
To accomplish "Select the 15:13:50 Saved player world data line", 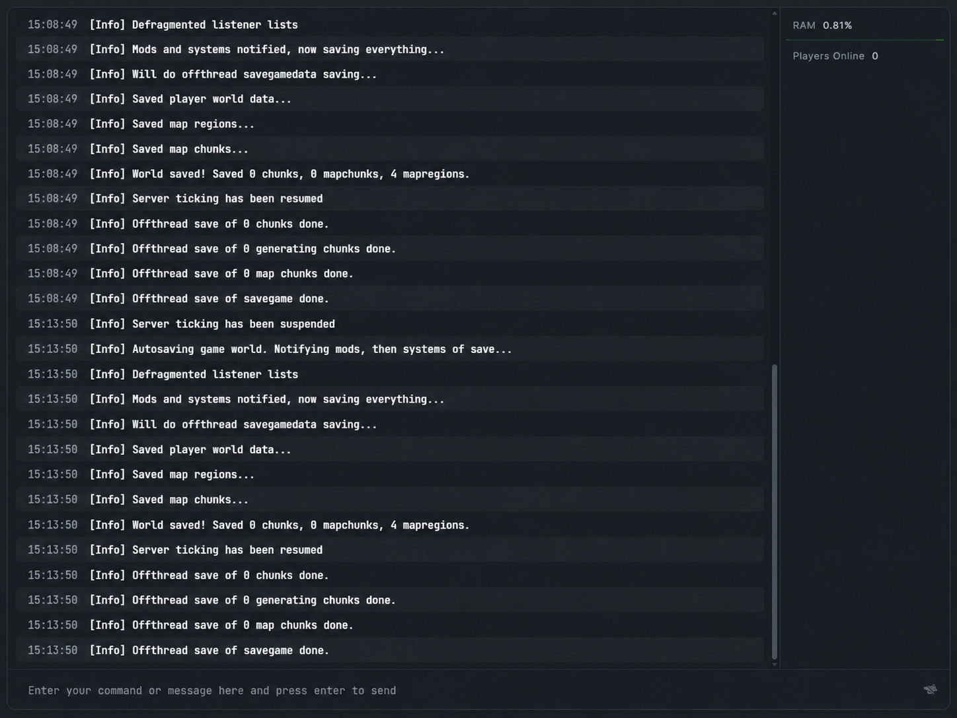I will pyautogui.click(x=390, y=449).
